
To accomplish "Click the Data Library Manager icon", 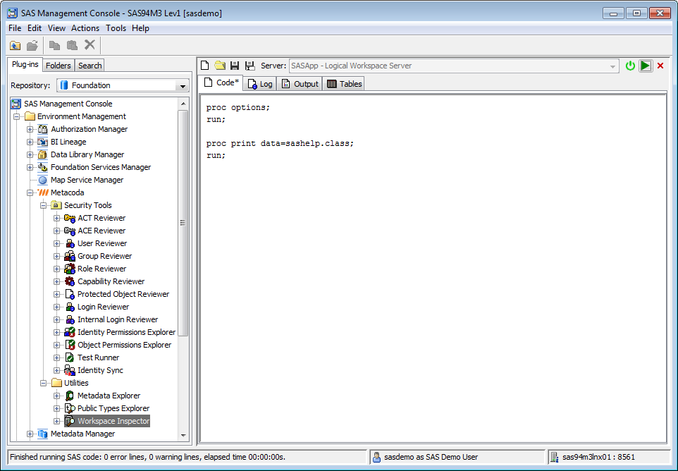I will tap(42, 154).
